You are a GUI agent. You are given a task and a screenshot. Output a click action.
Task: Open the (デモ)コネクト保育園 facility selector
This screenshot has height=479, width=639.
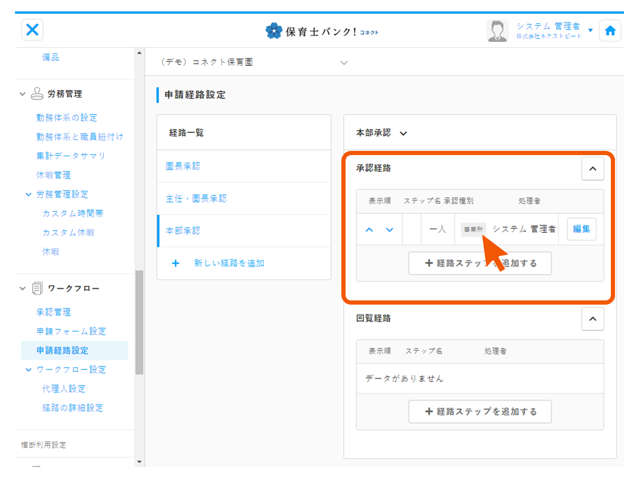click(344, 62)
